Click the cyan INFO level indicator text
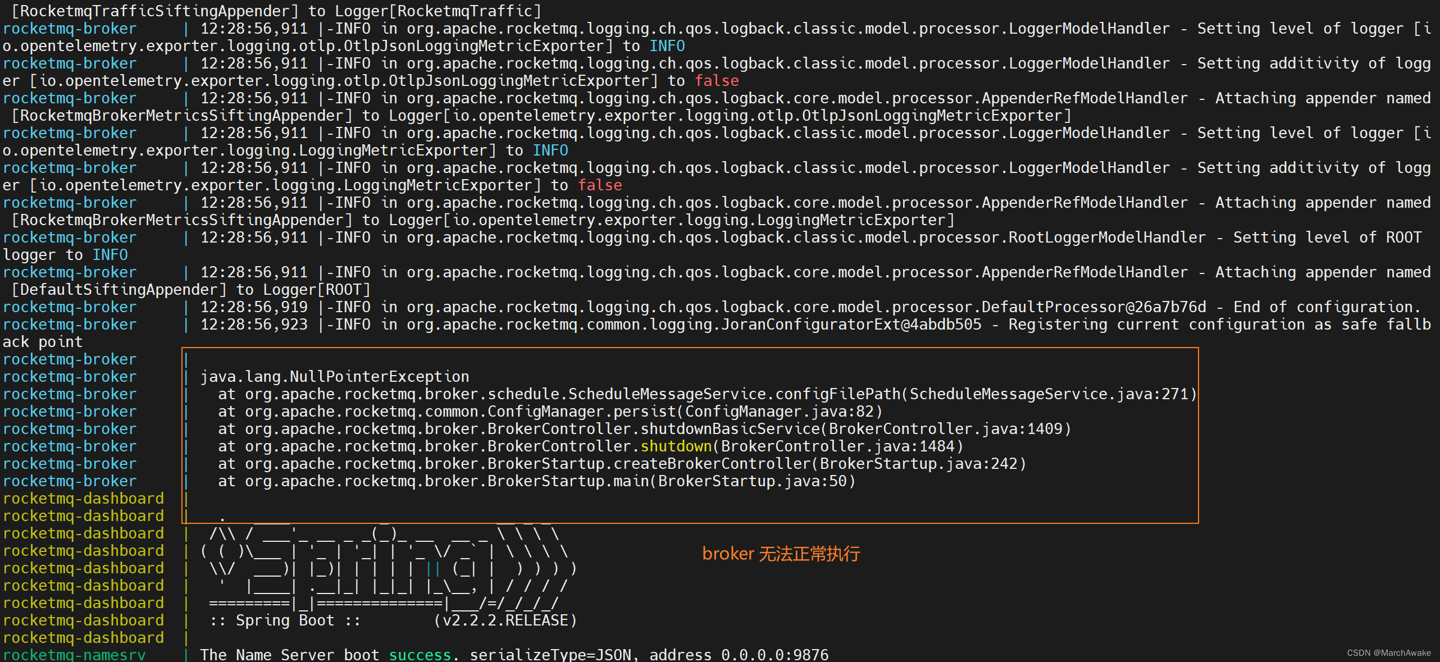The width and height of the screenshot is (1440, 662). [x=666, y=46]
